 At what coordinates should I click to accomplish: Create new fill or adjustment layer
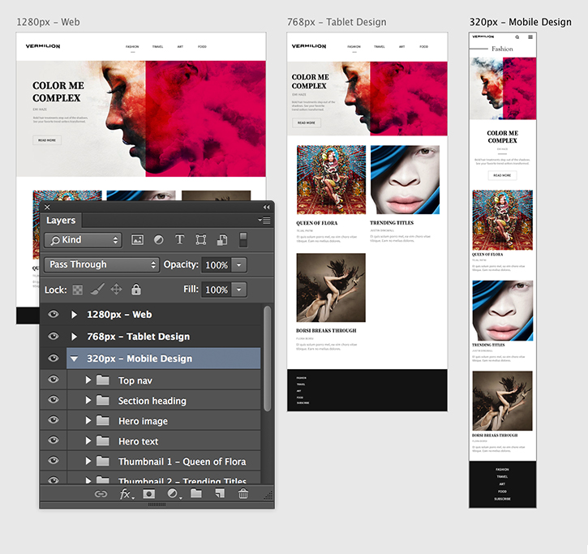coord(174,494)
